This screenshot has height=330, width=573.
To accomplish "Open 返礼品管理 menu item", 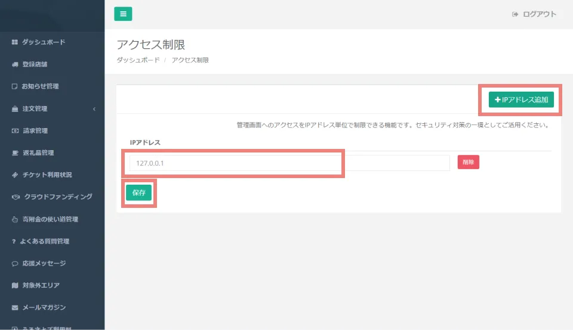I will pyautogui.click(x=38, y=153).
